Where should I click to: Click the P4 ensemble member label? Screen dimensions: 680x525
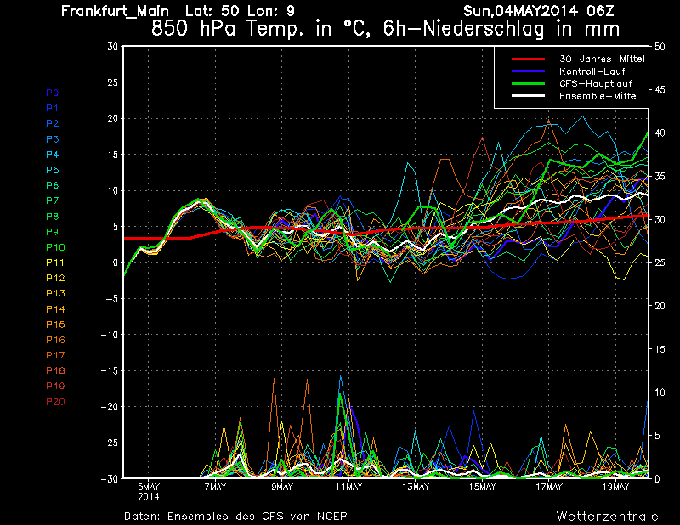pyautogui.click(x=53, y=155)
